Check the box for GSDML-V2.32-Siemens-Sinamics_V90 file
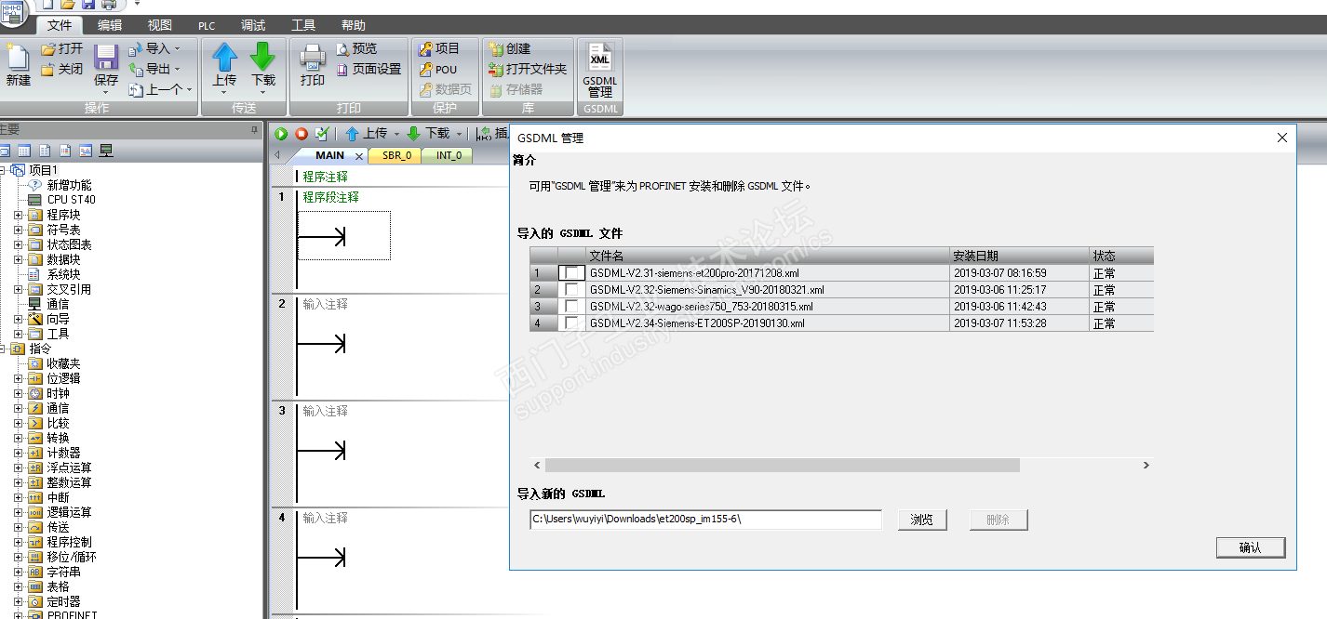This screenshot has height=619, width=1327. pyautogui.click(x=570, y=290)
